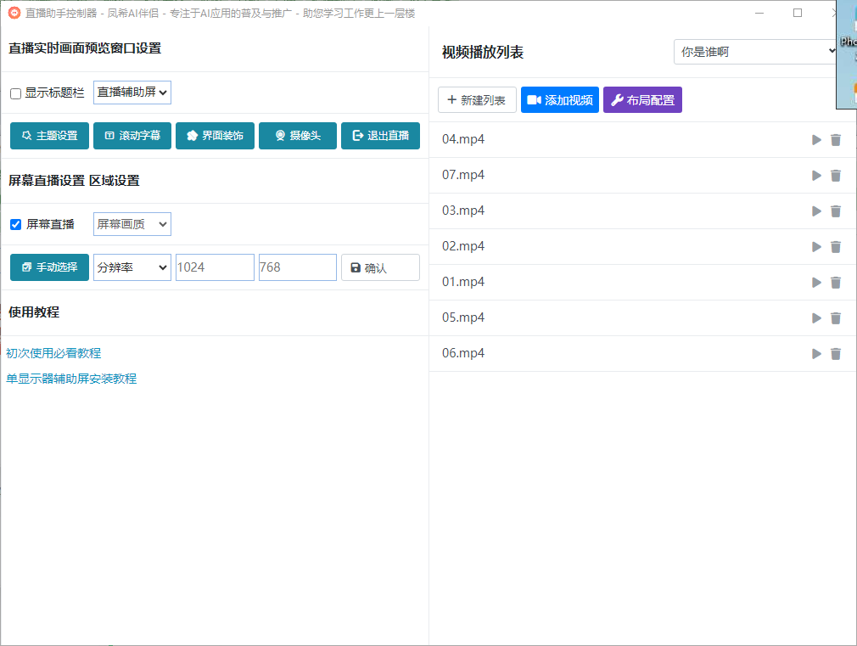Play the 06.mp4 video
This screenshot has width=857, height=646.
(x=816, y=354)
